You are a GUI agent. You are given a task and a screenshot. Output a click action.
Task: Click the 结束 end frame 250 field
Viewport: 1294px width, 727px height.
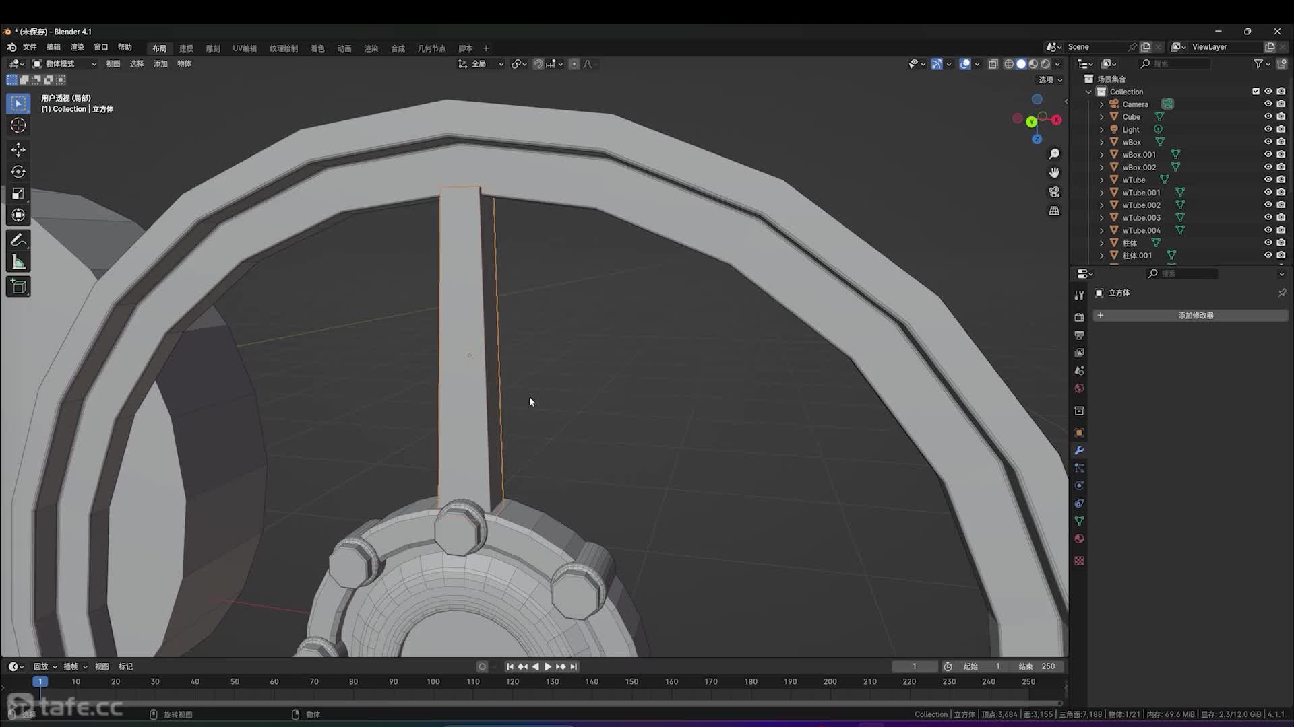tap(1038, 666)
